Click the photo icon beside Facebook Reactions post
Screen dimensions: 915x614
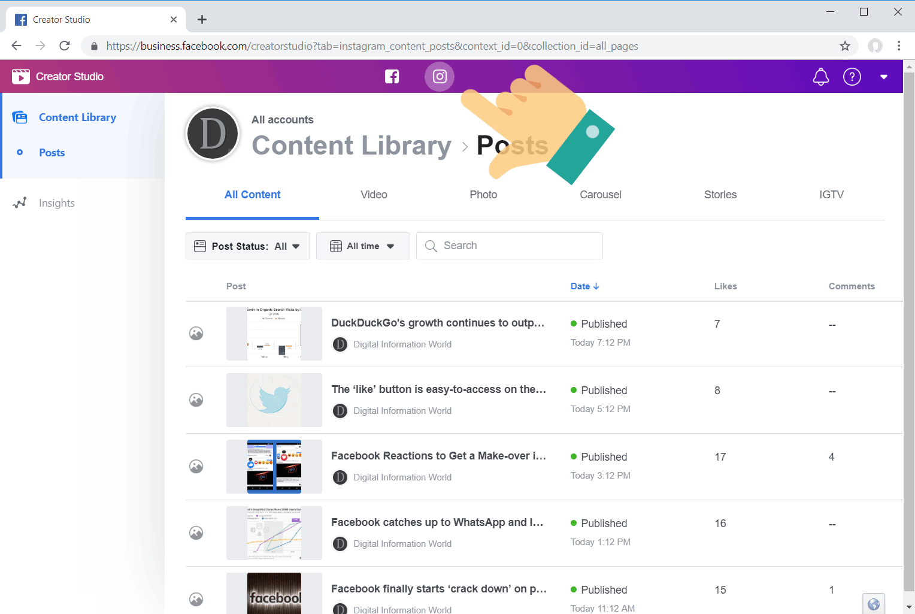tap(196, 467)
